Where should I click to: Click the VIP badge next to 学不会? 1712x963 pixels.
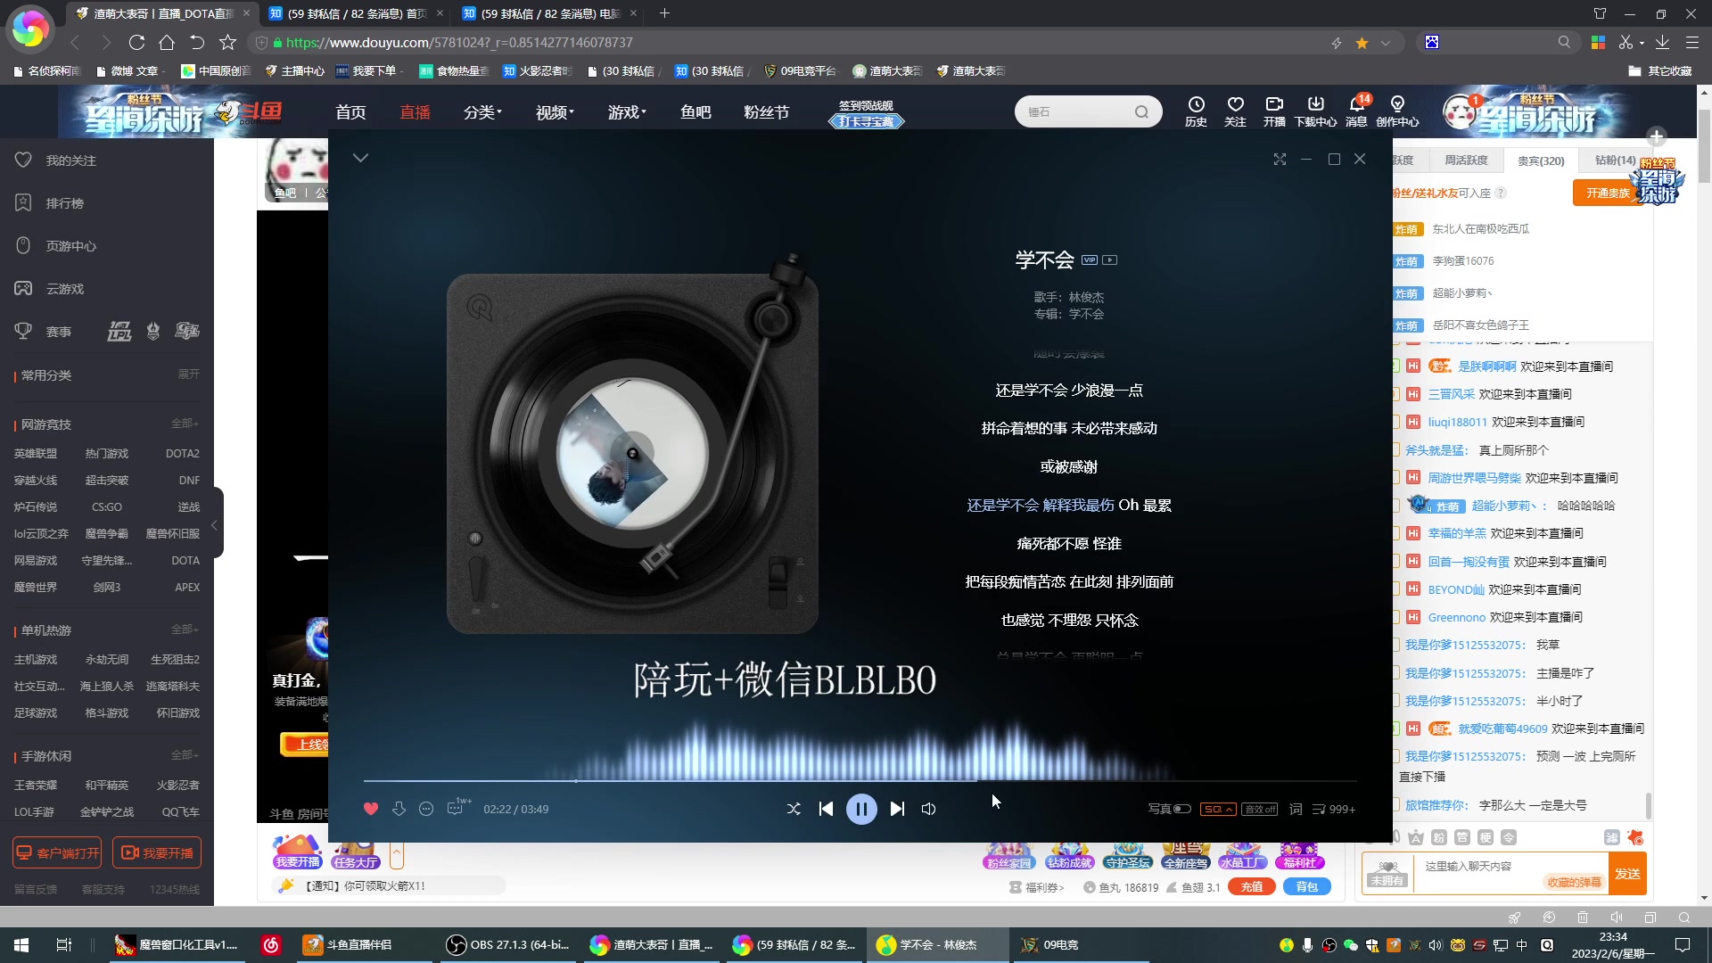1090,260
